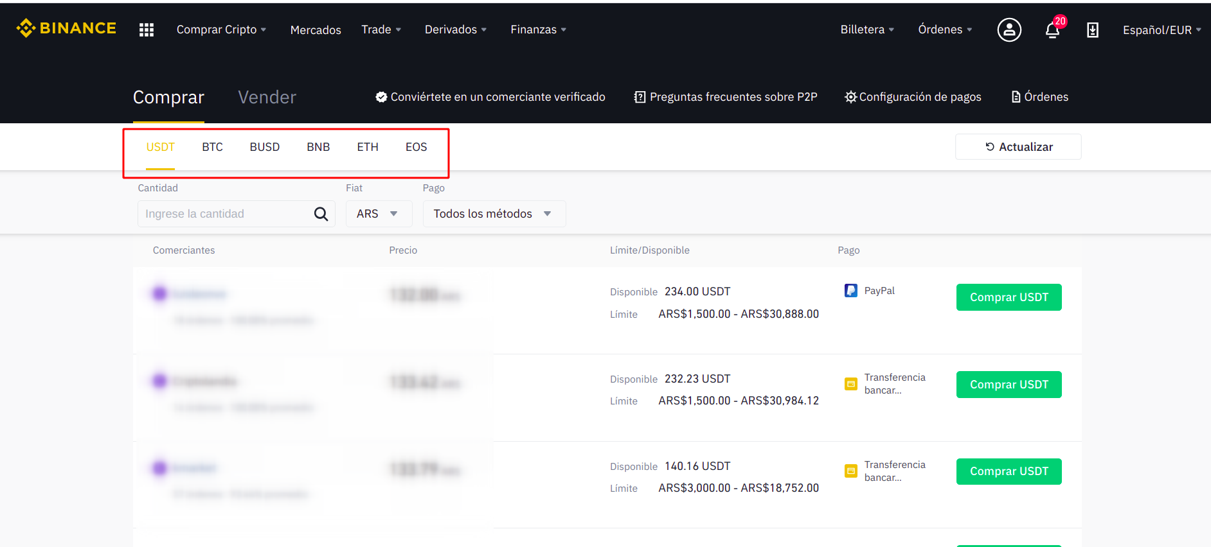1211x547 pixels.
Task: Click Comprar USDT for the PayPal offer
Action: (1009, 297)
